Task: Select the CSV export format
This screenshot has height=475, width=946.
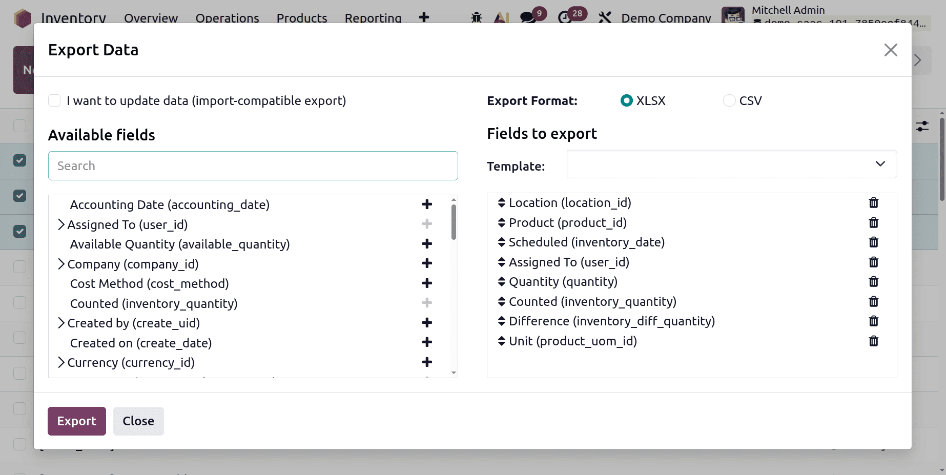Action: pyautogui.click(x=729, y=100)
